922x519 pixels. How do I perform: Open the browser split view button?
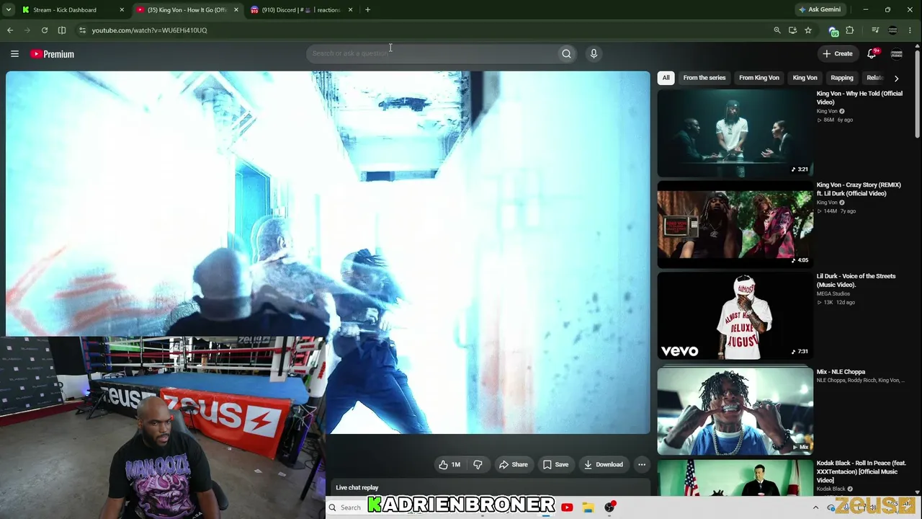point(62,30)
